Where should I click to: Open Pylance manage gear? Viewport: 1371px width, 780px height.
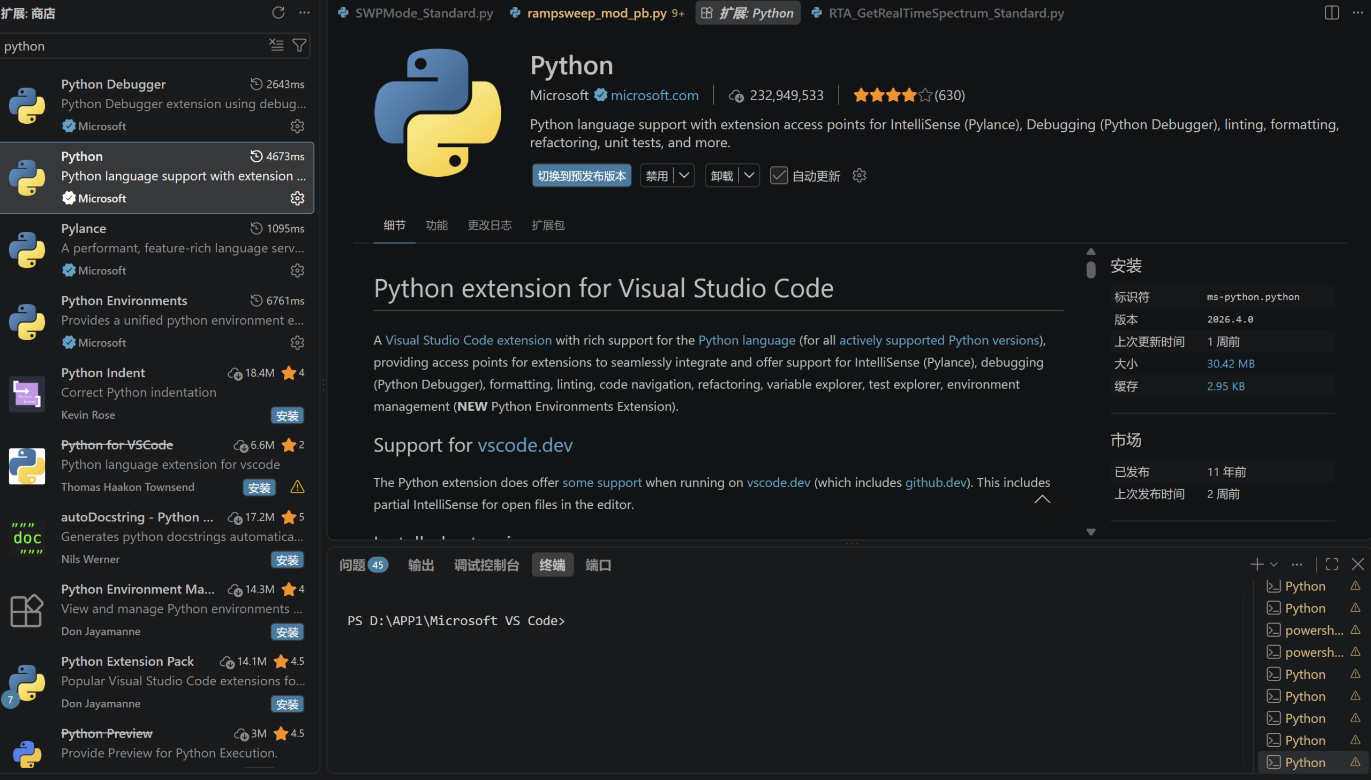click(x=297, y=271)
